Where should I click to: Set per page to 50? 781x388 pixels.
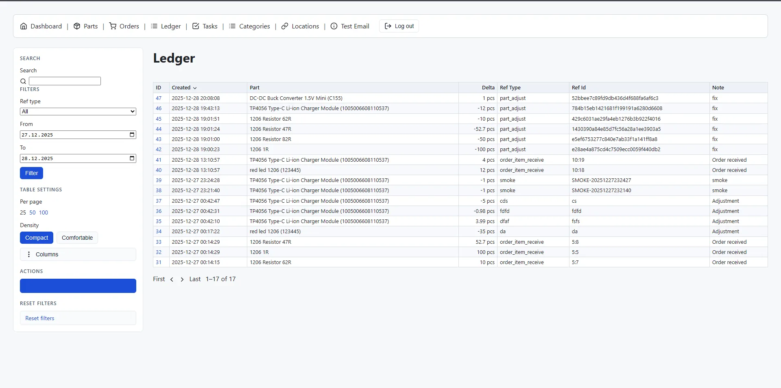[x=33, y=212]
